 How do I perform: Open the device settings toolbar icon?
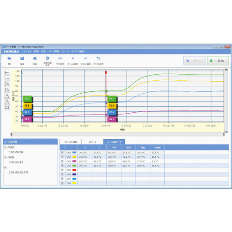pyautogui.click(x=98, y=58)
